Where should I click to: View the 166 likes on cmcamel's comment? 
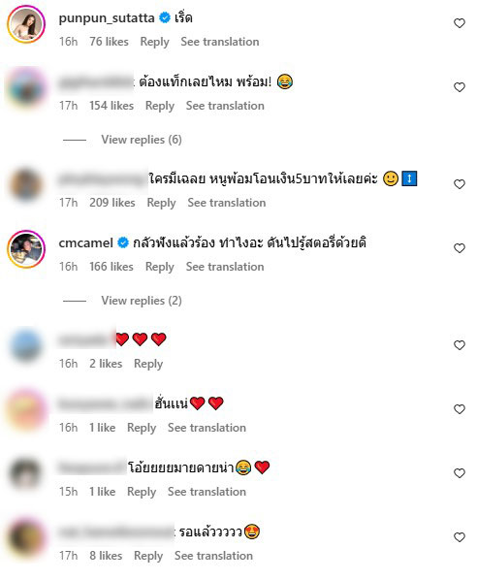(111, 267)
